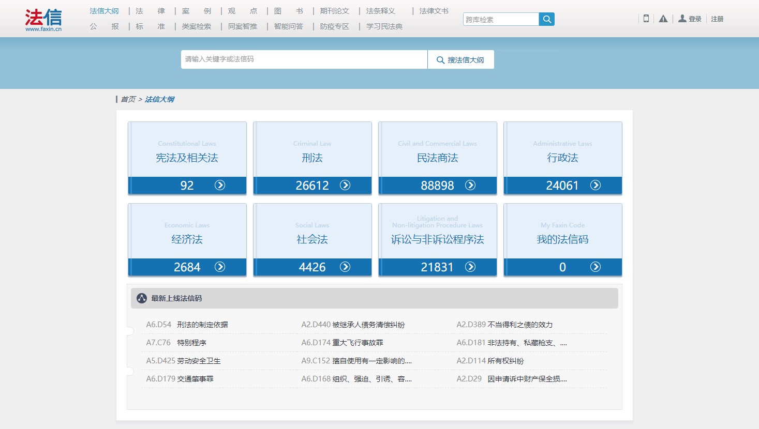Open the 案例 menu item

coord(197,11)
